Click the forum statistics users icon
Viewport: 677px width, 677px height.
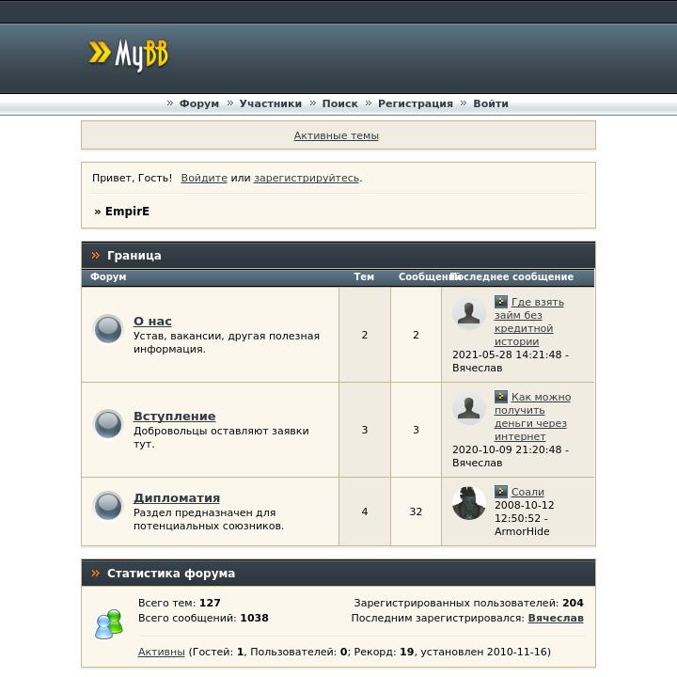(x=109, y=624)
